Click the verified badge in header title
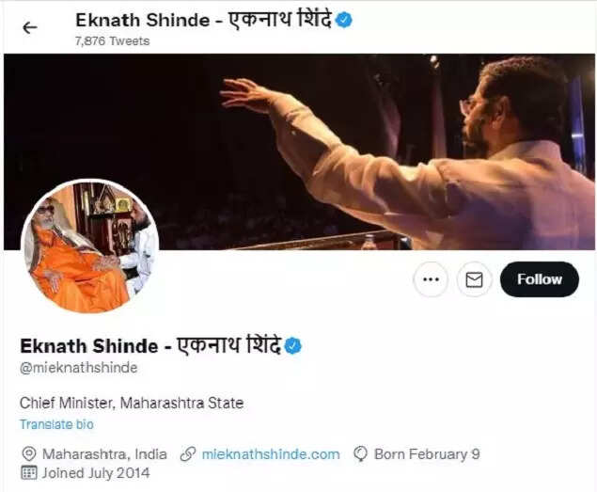 tap(344, 20)
